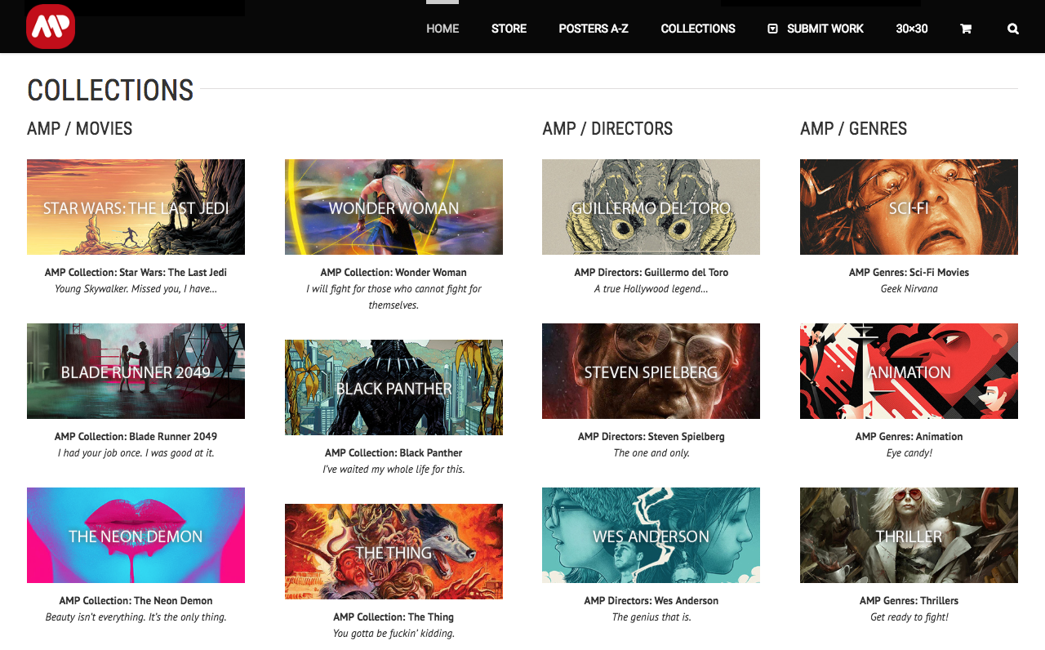Open Guillermo del Toro banner image
Image resolution: width=1045 pixels, height=650 pixels.
coord(651,207)
